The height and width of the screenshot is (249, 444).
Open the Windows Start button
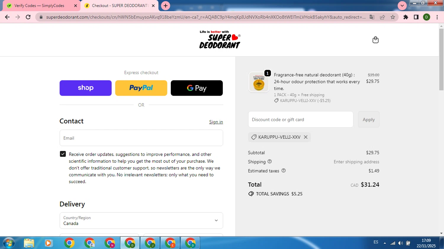[9, 243]
